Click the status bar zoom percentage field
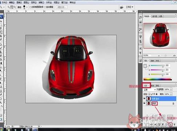The image size is (177, 131). (8, 126)
